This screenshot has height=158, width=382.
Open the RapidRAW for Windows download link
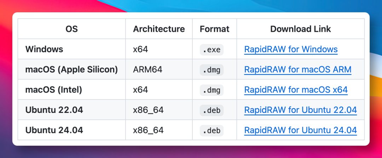click(x=291, y=49)
